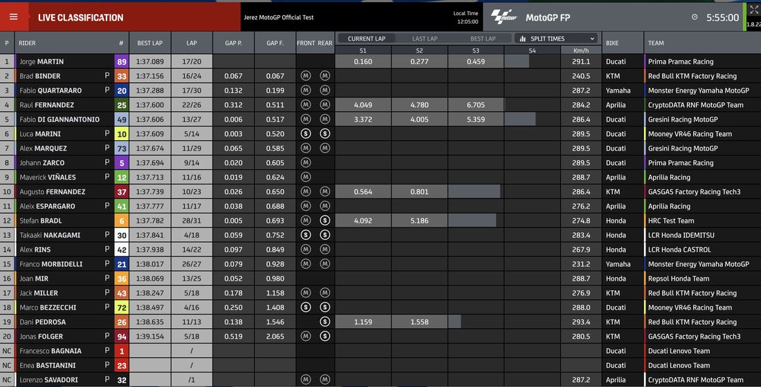Click the Jerez MotoGP Official Test title

click(x=279, y=17)
